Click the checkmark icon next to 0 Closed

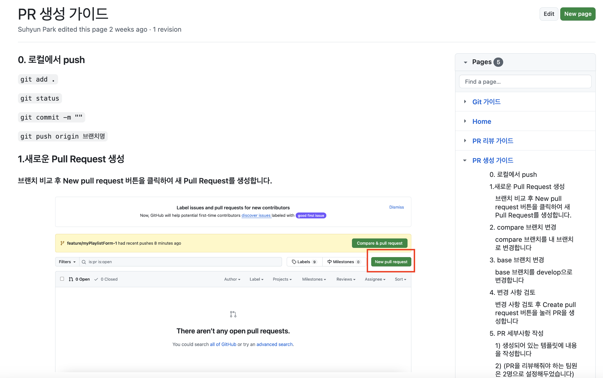click(x=96, y=279)
